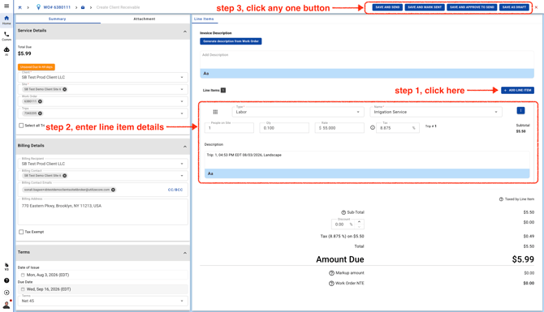
Task: Collapse the Service Details section
Action: [184, 32]
